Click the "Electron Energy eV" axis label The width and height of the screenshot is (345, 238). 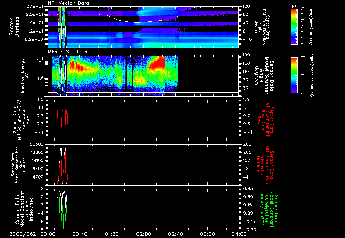tap(25, 76)
